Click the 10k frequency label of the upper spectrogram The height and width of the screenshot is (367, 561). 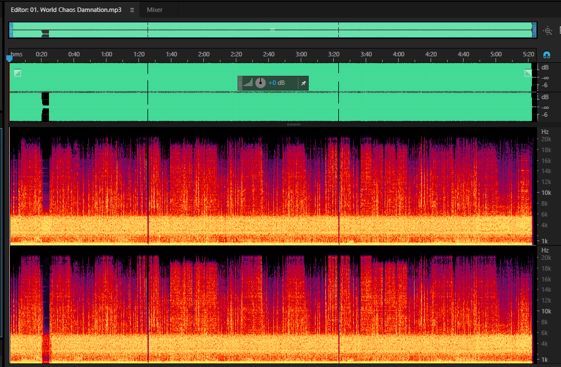tap(546, 193)
